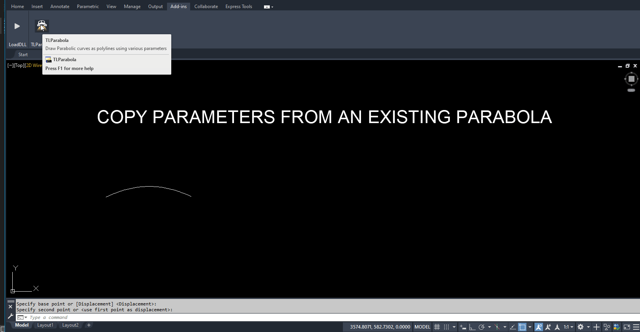Toggle drawing grid display

[437, 327]
